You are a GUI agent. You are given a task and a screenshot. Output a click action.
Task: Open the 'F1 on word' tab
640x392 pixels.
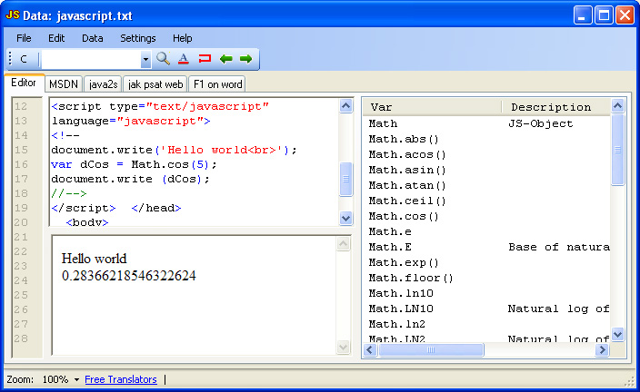(x=217, y=84)
